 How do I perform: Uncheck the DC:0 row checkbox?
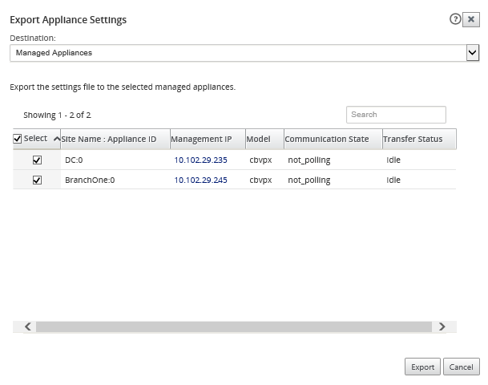pos(37,160)
